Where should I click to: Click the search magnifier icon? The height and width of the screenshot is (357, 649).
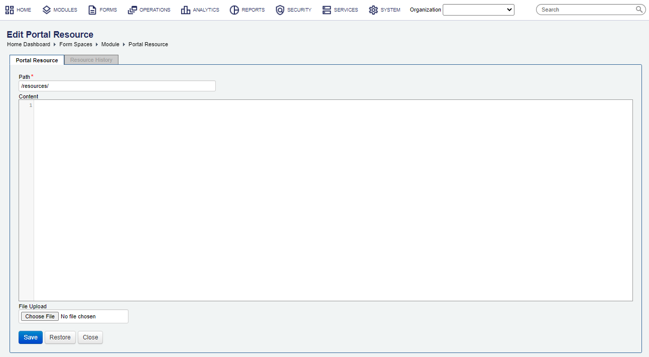coord(639,10)
